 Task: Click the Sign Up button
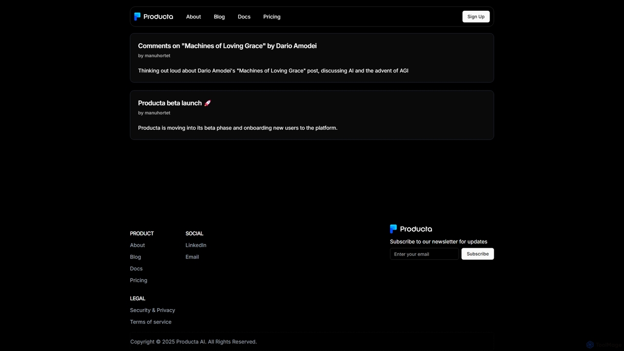(x=476, y=17)
